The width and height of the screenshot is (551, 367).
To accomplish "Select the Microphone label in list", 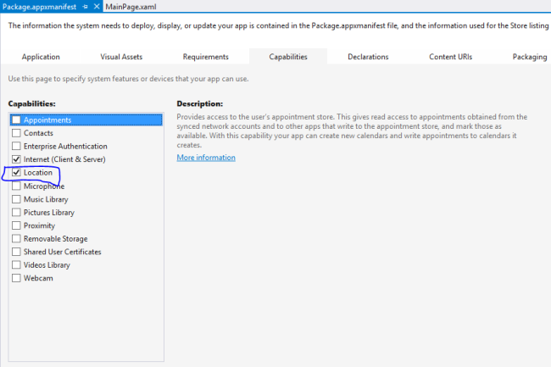I will (x=44, y=186).
